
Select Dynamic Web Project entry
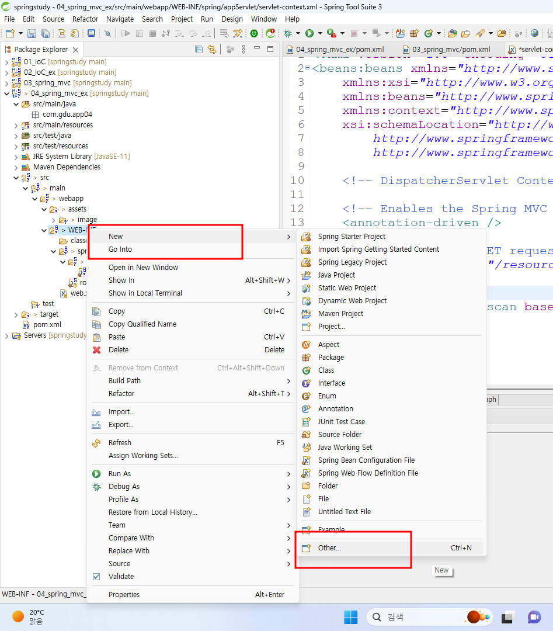point(392,301)
